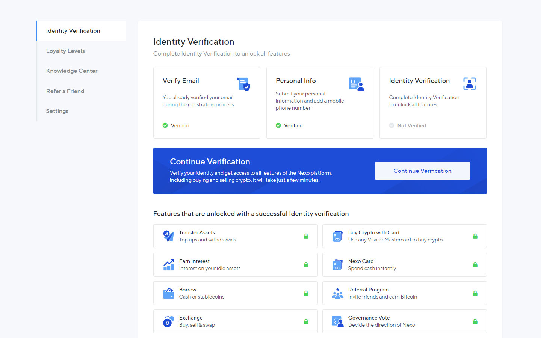This screenshot has width=541, height=338.
Task: Click the Personal Info profile card icon
Action: click(356, 84)
